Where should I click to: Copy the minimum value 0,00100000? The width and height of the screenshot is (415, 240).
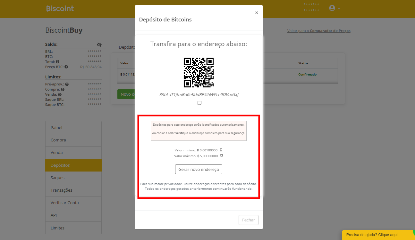pyautogui.click(x=221, y=150)
